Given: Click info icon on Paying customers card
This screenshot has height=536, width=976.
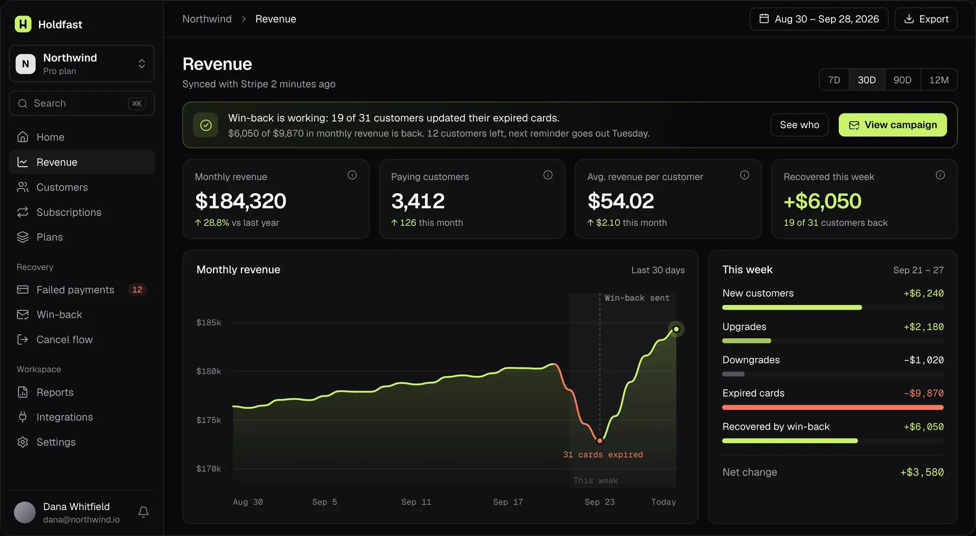Looking at the screenshot, I should point(547,175).
